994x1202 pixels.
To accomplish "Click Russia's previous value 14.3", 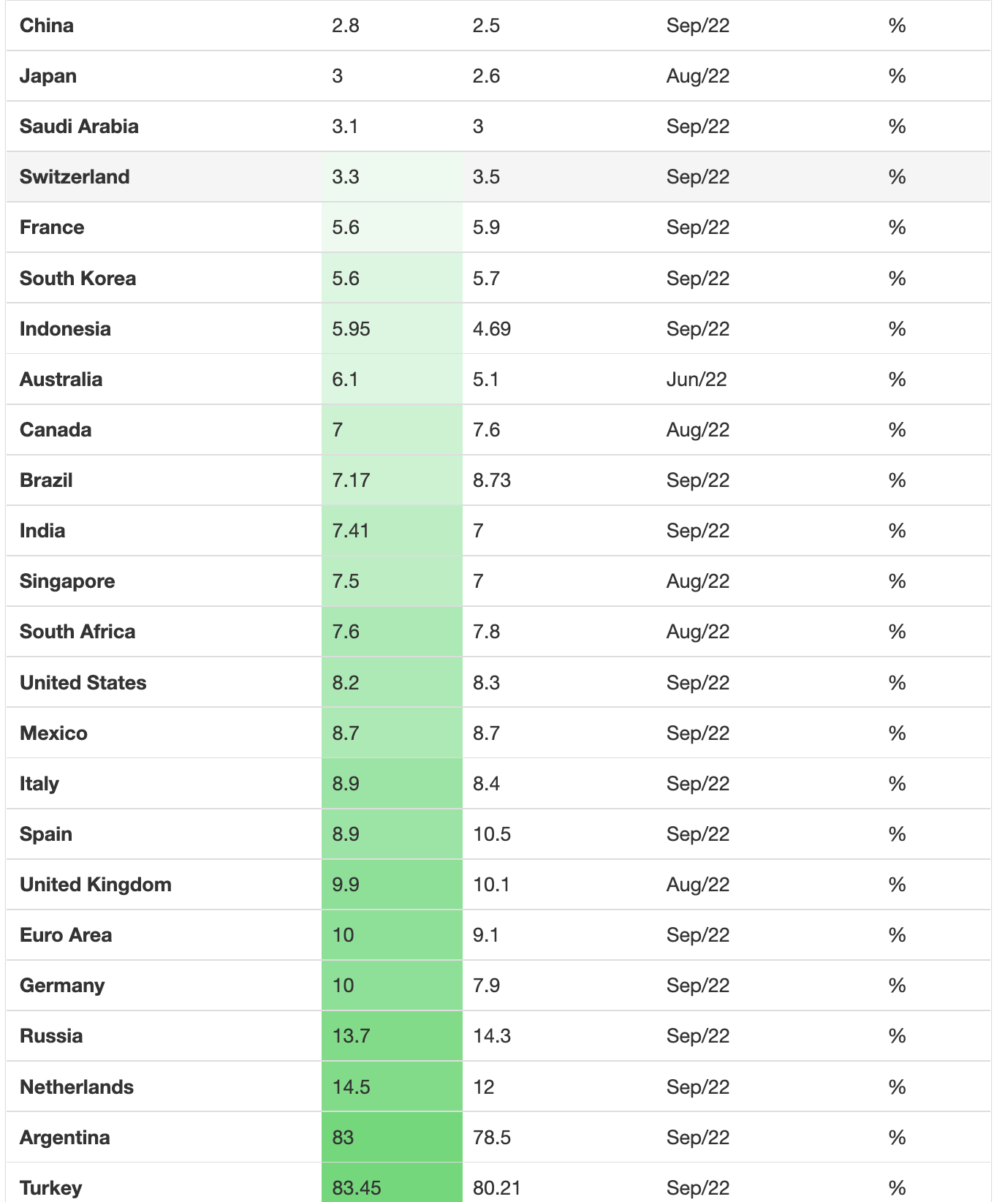I will (x=492, y=1036).
